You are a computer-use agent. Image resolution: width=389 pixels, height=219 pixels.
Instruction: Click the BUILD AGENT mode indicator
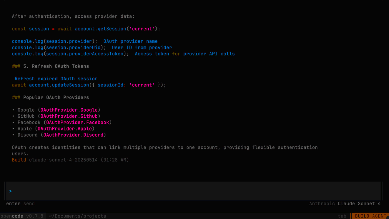370,216
